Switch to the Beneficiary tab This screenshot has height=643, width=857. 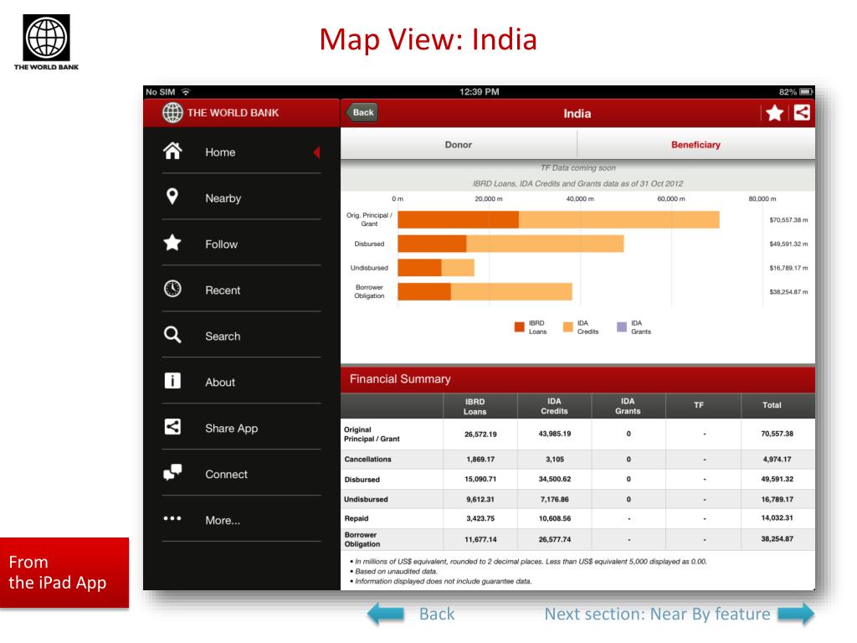[x=695, y=144]
